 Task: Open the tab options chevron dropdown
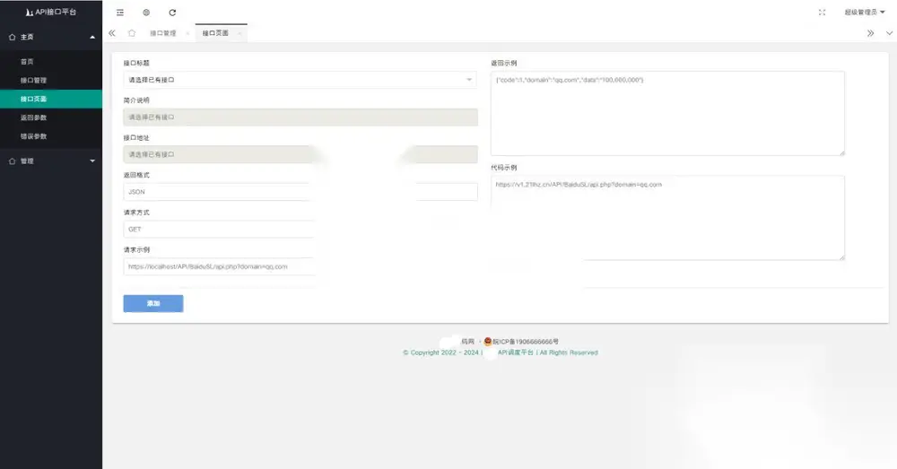coord(889,33)
